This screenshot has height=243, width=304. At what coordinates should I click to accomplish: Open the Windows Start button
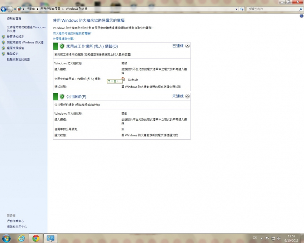tap(6, 238)
